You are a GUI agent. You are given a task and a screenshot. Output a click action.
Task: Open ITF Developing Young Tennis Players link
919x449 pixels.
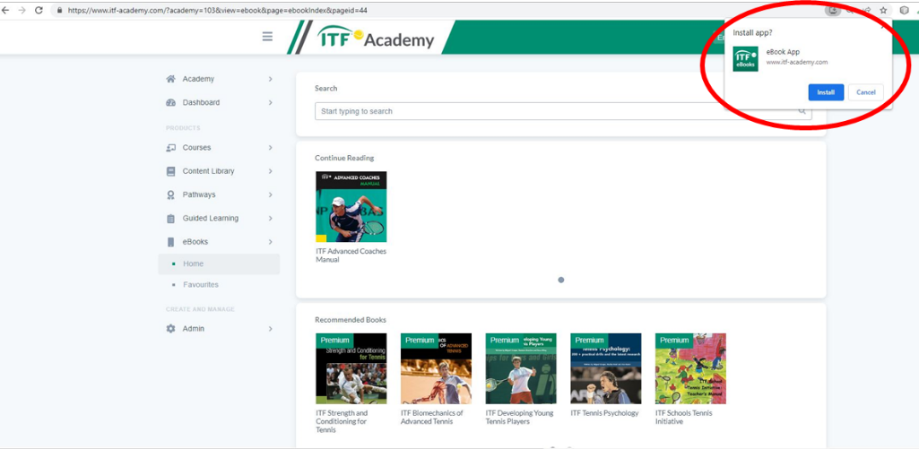click(519, 418)
